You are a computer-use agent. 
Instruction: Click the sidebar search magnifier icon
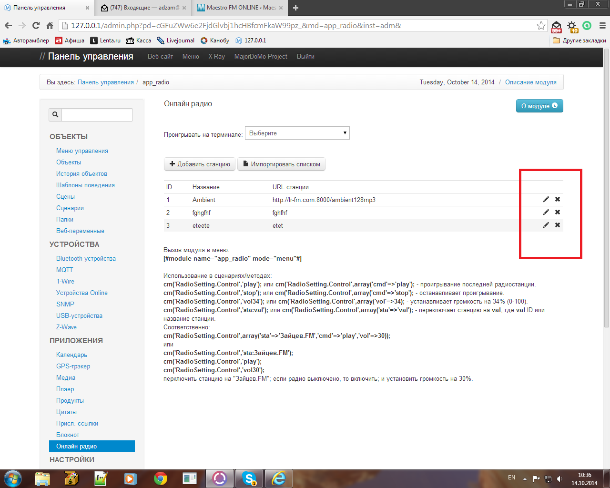[x=55, y=114]
